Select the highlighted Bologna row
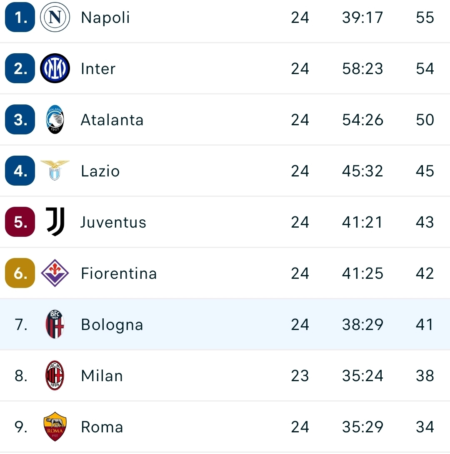This screenshot has width=450, height=454. click(x=225, y=324)
